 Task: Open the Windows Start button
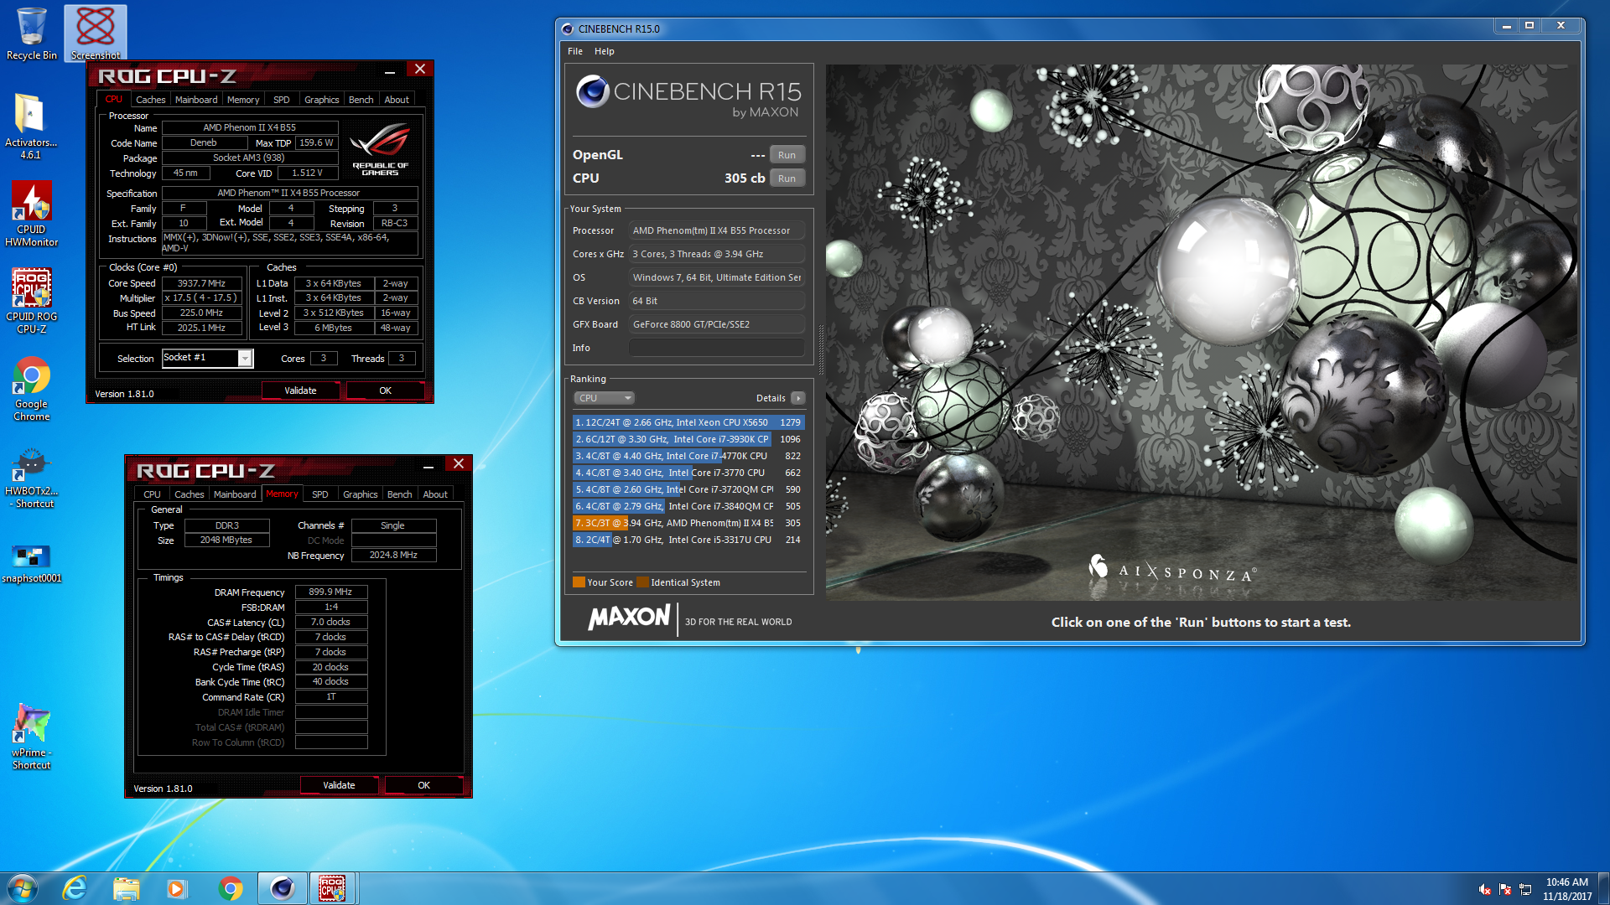pyautogui.click(x=23, y=888)
